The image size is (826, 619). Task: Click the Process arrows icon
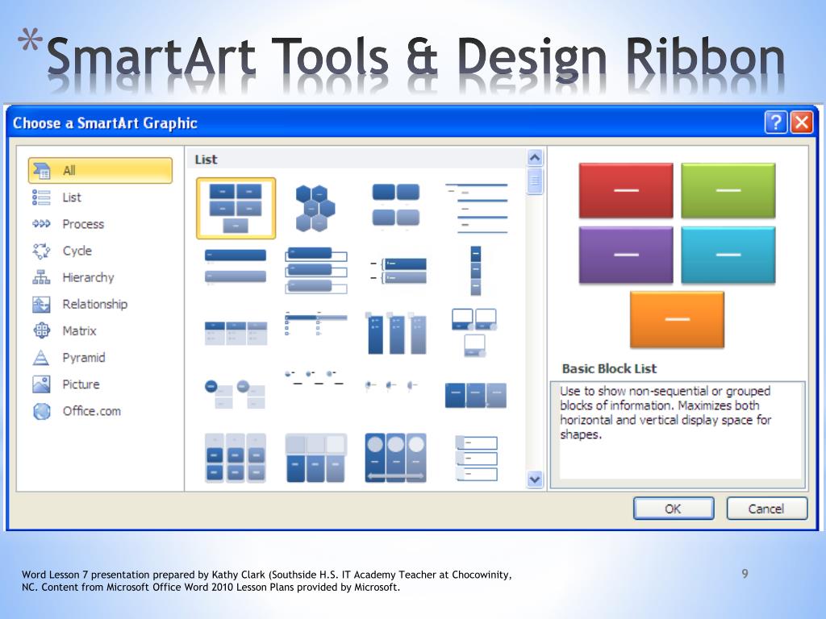pyautogui.click(x=42, y=224)
